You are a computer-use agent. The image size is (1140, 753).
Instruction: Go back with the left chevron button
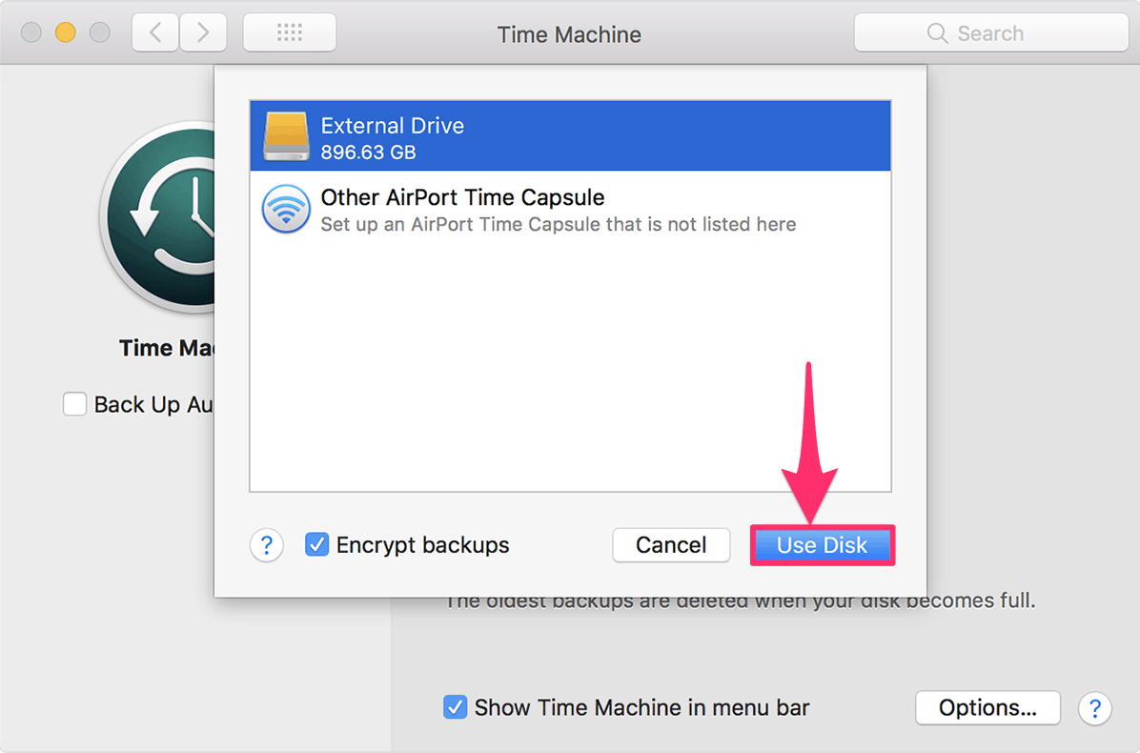[x=154, y=32]
